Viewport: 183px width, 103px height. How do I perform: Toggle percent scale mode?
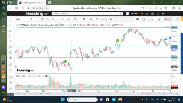(x=158, y=94)
